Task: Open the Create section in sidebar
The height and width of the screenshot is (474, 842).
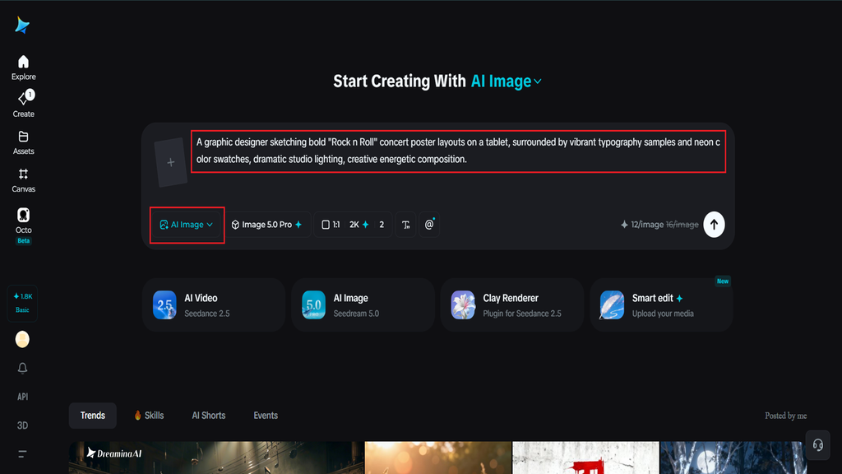Action: [x=23, y=105]
